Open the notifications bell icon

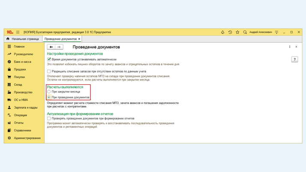222,32
